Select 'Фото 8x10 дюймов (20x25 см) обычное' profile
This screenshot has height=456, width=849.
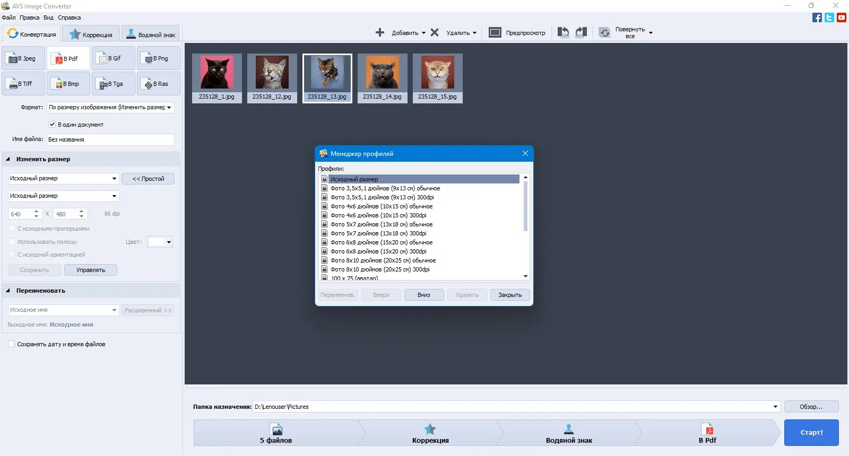pos(383,260)
